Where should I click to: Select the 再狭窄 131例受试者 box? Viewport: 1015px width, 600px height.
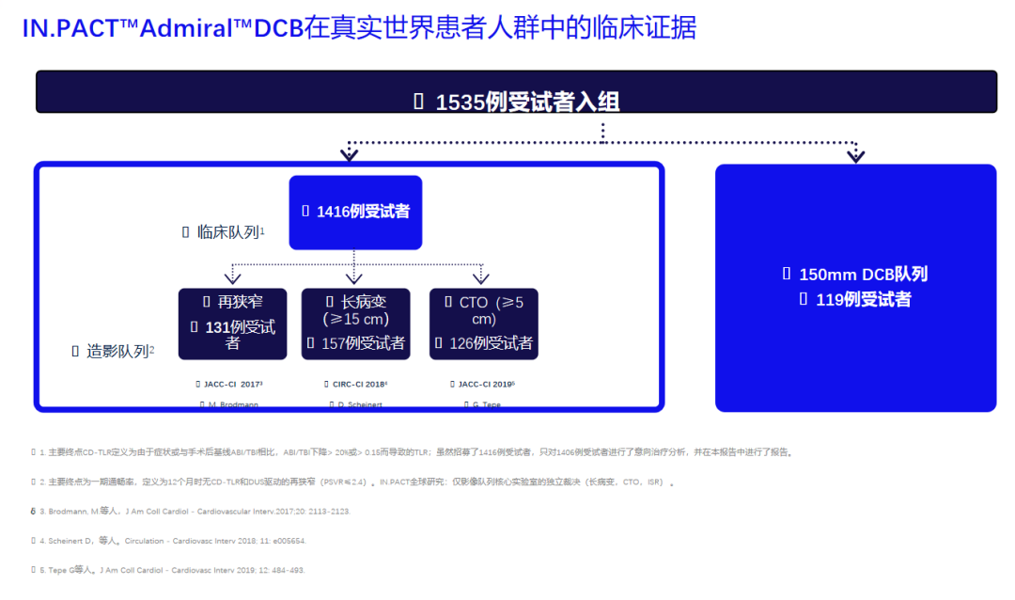233,324
